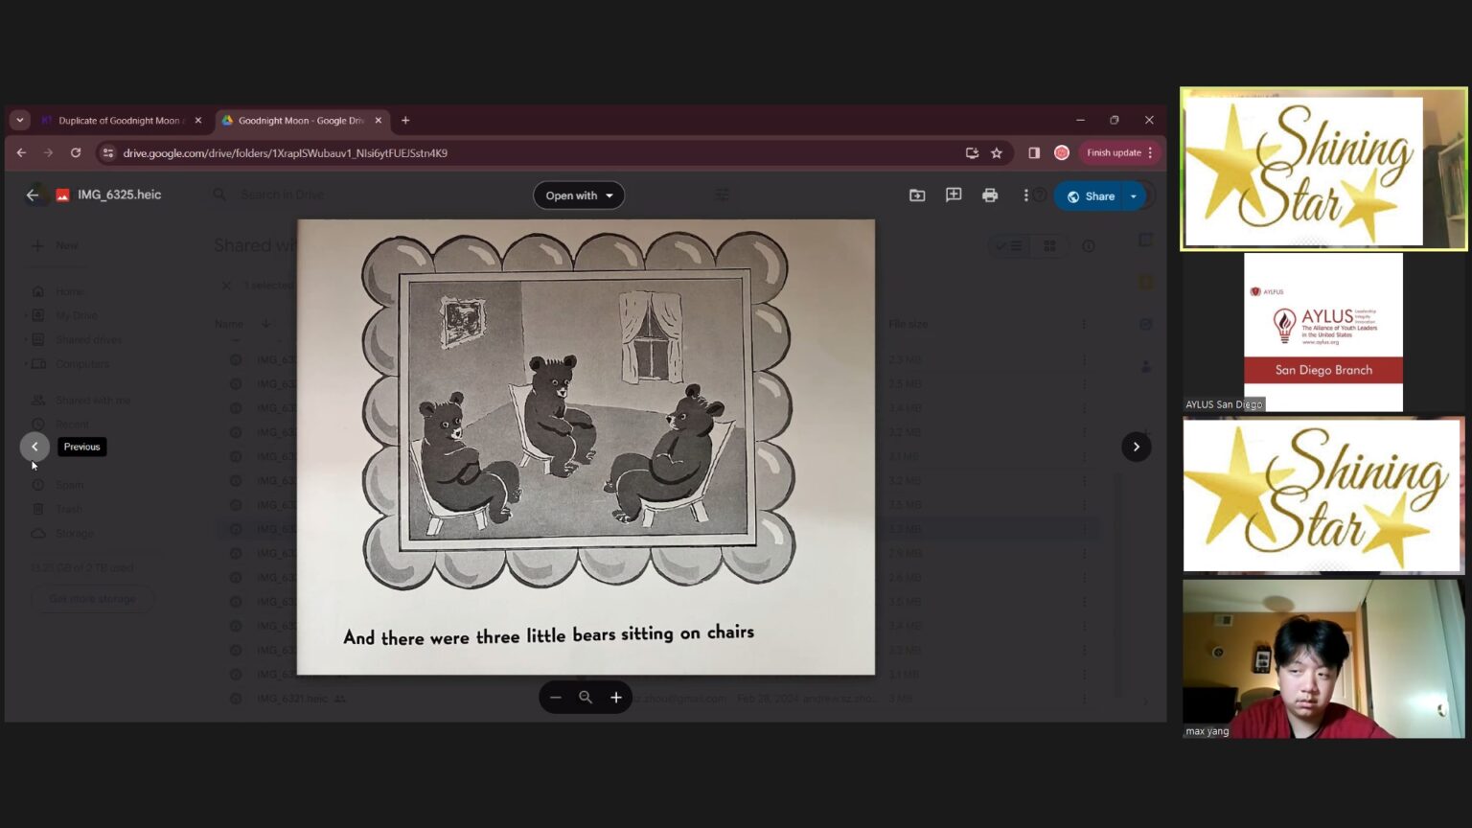The width and height of the screenshot is (1472, 828).
Task: Zoom in on the image preview
Action: coord(616,698)
